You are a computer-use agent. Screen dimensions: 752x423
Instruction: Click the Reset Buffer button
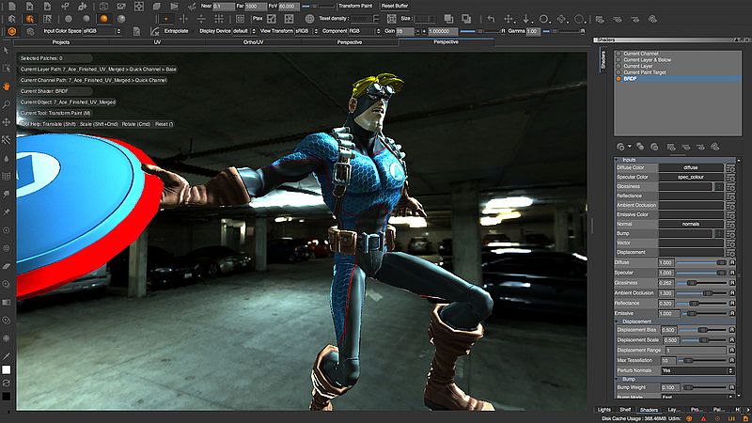click(394, 6)
